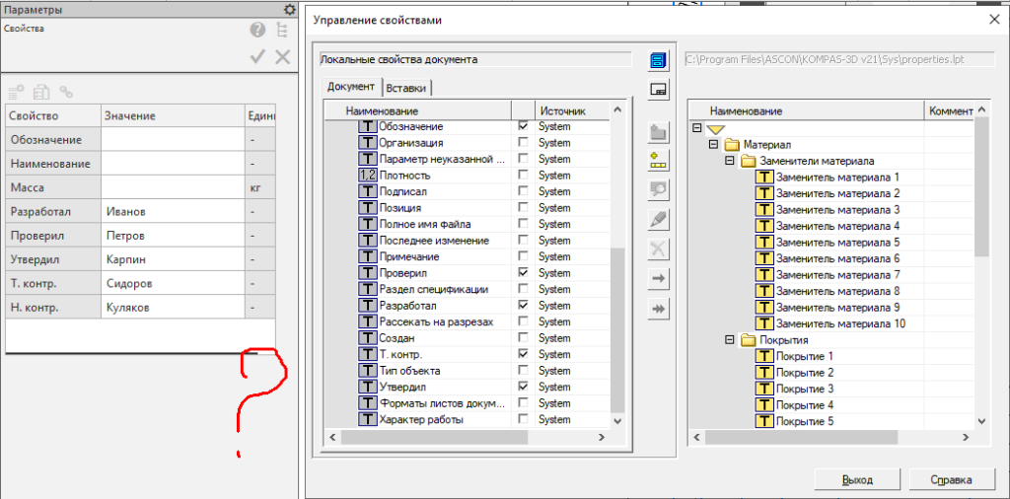Click the blue library icon at top of toolbar
The height and width of the screenshot is (499, 1010).
(x=659, y=61)
